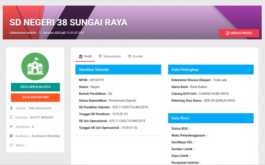
Task: Click the Data Pelengkap panel header
Action: point(211,69)
